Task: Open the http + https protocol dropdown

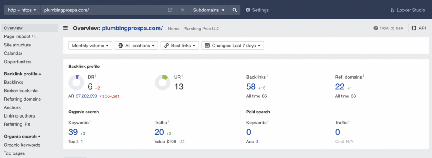Action: pyautogui.click(x=22, y=10)
